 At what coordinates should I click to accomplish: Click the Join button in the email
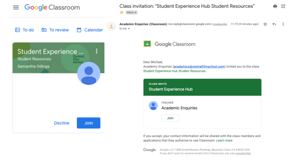click(x=170, y=118)
